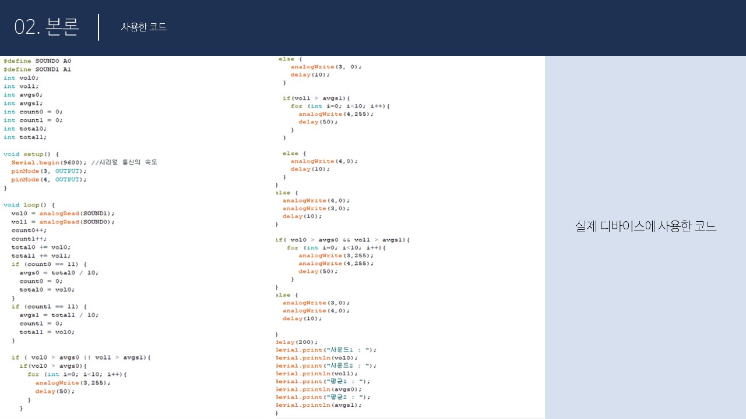The width and height of the screenshot is (746, 419).
Task: Select the '#define SOUND1 A1' code line
Action: pyautogui.click(x=37, y=69)
